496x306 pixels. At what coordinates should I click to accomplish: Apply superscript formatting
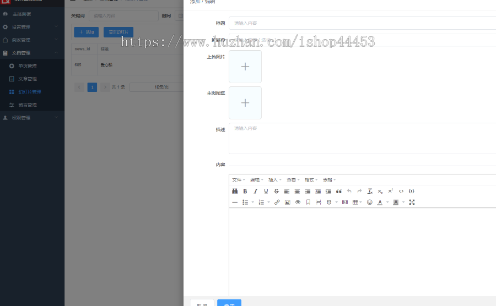391,191
